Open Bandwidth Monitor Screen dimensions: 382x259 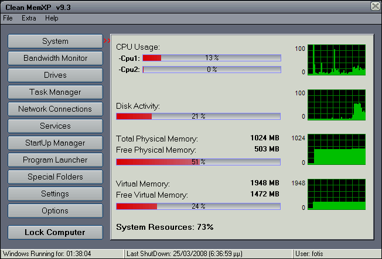coord(55,58)
